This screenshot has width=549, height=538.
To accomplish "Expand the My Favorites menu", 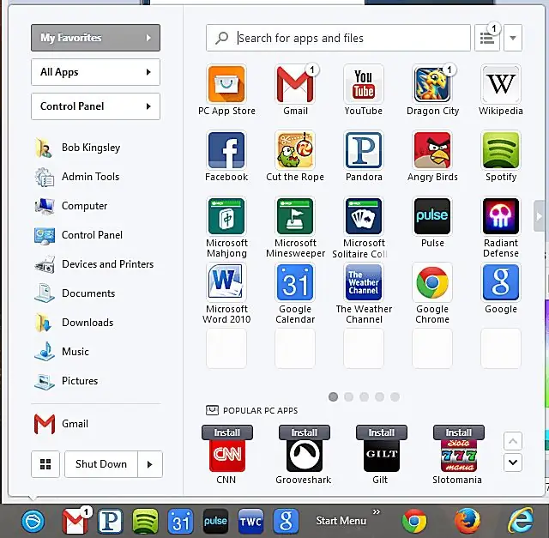I will [x=95, y=38].
